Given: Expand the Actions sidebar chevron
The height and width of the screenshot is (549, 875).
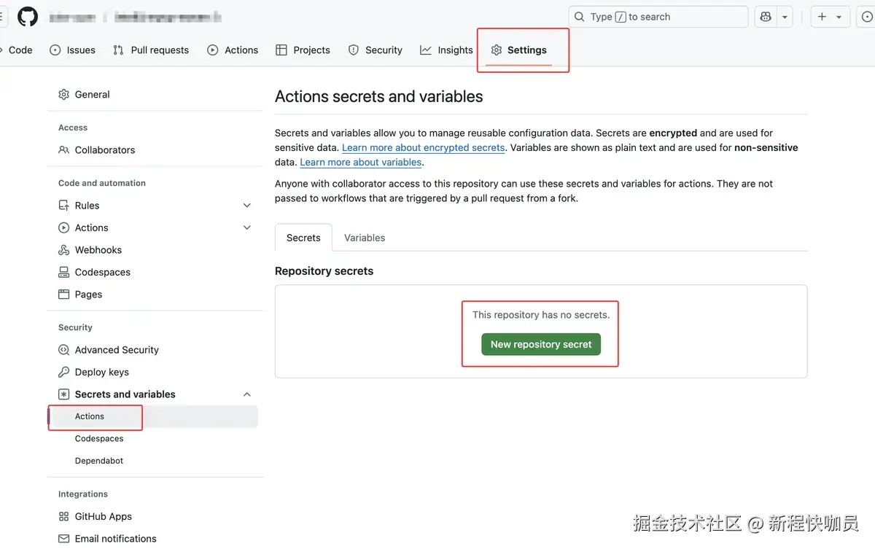Looking at the screenshot, I should (247, 228).
